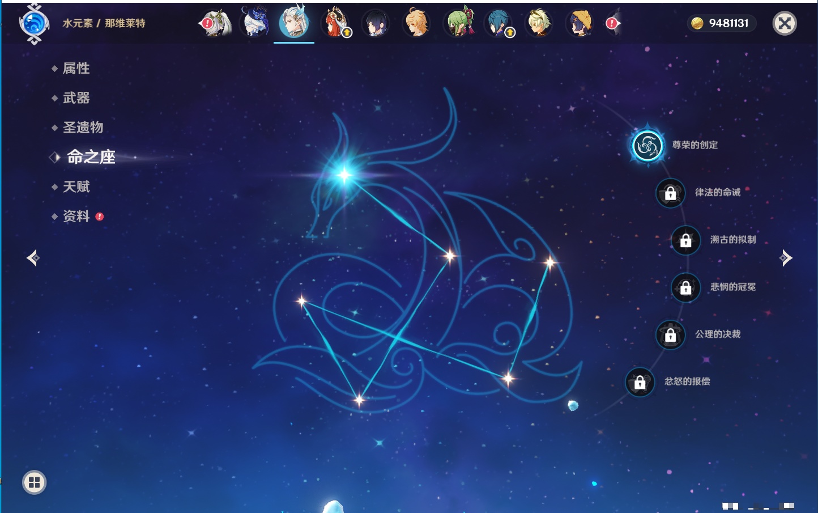Select the avatar wearing a yellow beanie

click(580, 23)
